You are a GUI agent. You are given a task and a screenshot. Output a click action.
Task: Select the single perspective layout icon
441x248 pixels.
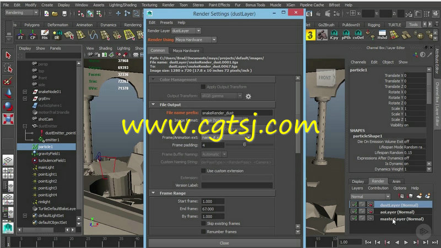(8, 160)
